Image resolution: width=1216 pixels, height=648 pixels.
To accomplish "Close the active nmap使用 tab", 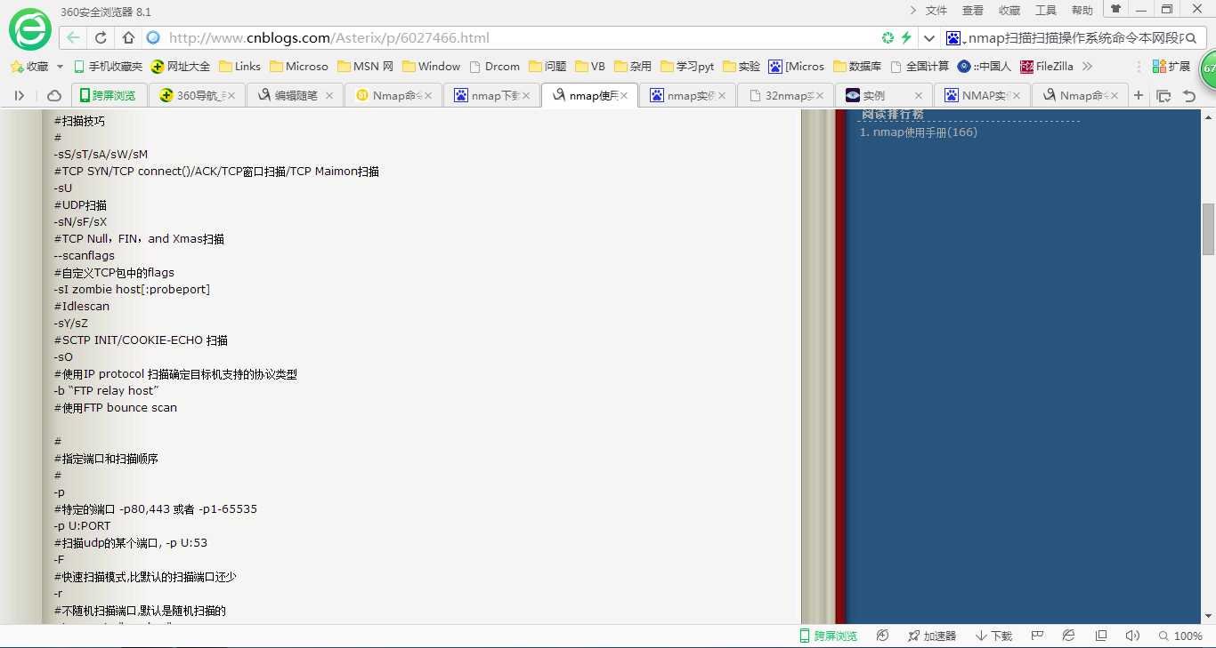I will click(624, 95).
